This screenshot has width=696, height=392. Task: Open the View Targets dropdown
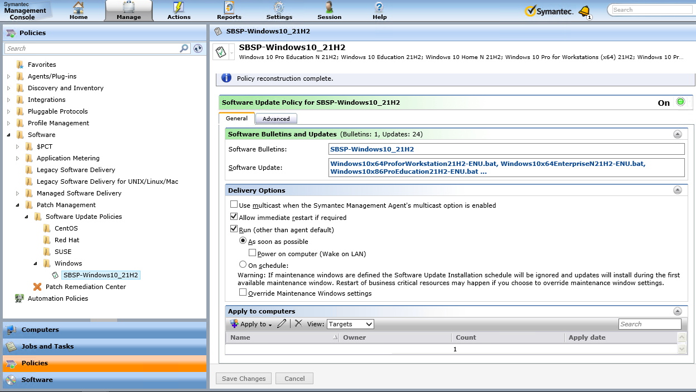click(350, 324)
